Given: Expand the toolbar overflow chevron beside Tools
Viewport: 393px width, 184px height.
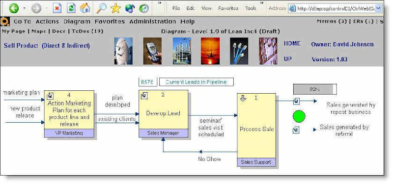Looking at the screenshot, I should pyautogui.click(x=262, y=3).
